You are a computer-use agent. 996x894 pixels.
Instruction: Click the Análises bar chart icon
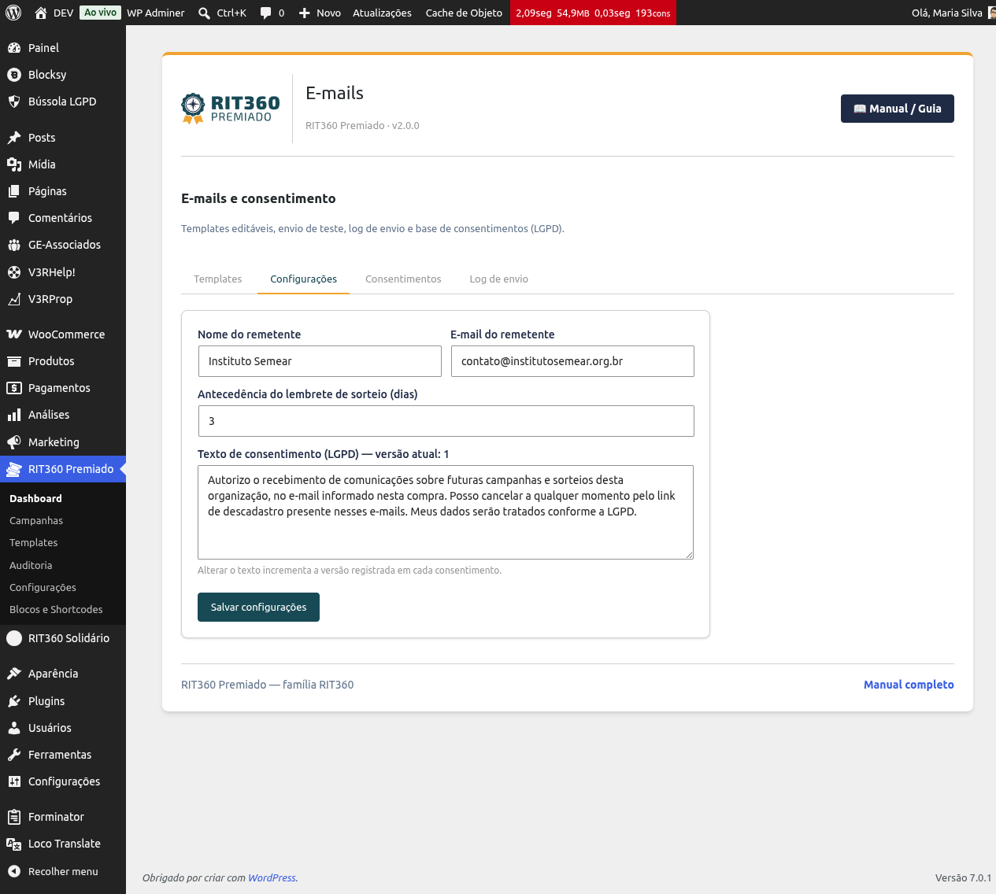[x=14, y=415]
